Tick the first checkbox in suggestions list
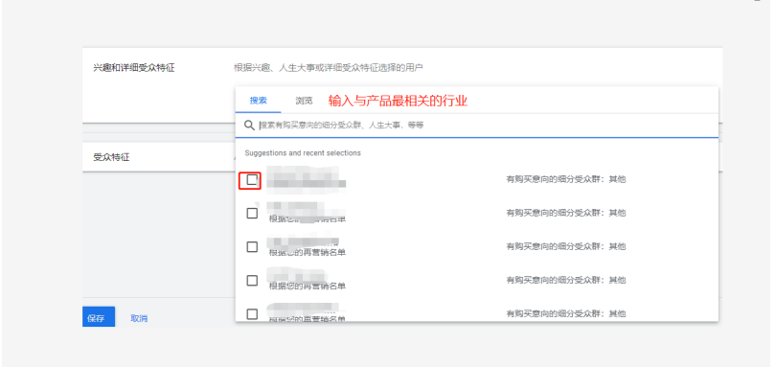 coord(252,179)
